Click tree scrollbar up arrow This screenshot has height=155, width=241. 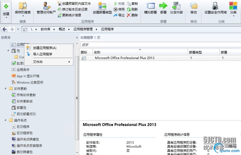pyautogui.click(x=77, y=43)
